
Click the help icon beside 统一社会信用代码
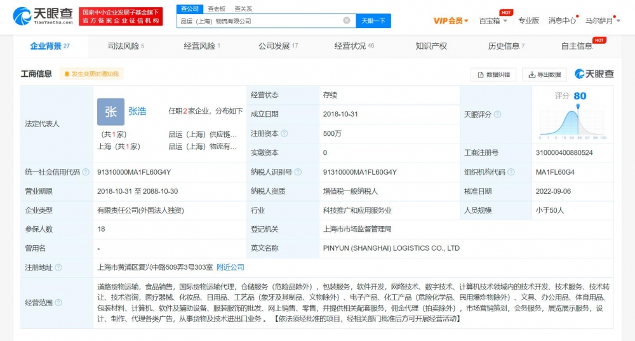[86, 172]
